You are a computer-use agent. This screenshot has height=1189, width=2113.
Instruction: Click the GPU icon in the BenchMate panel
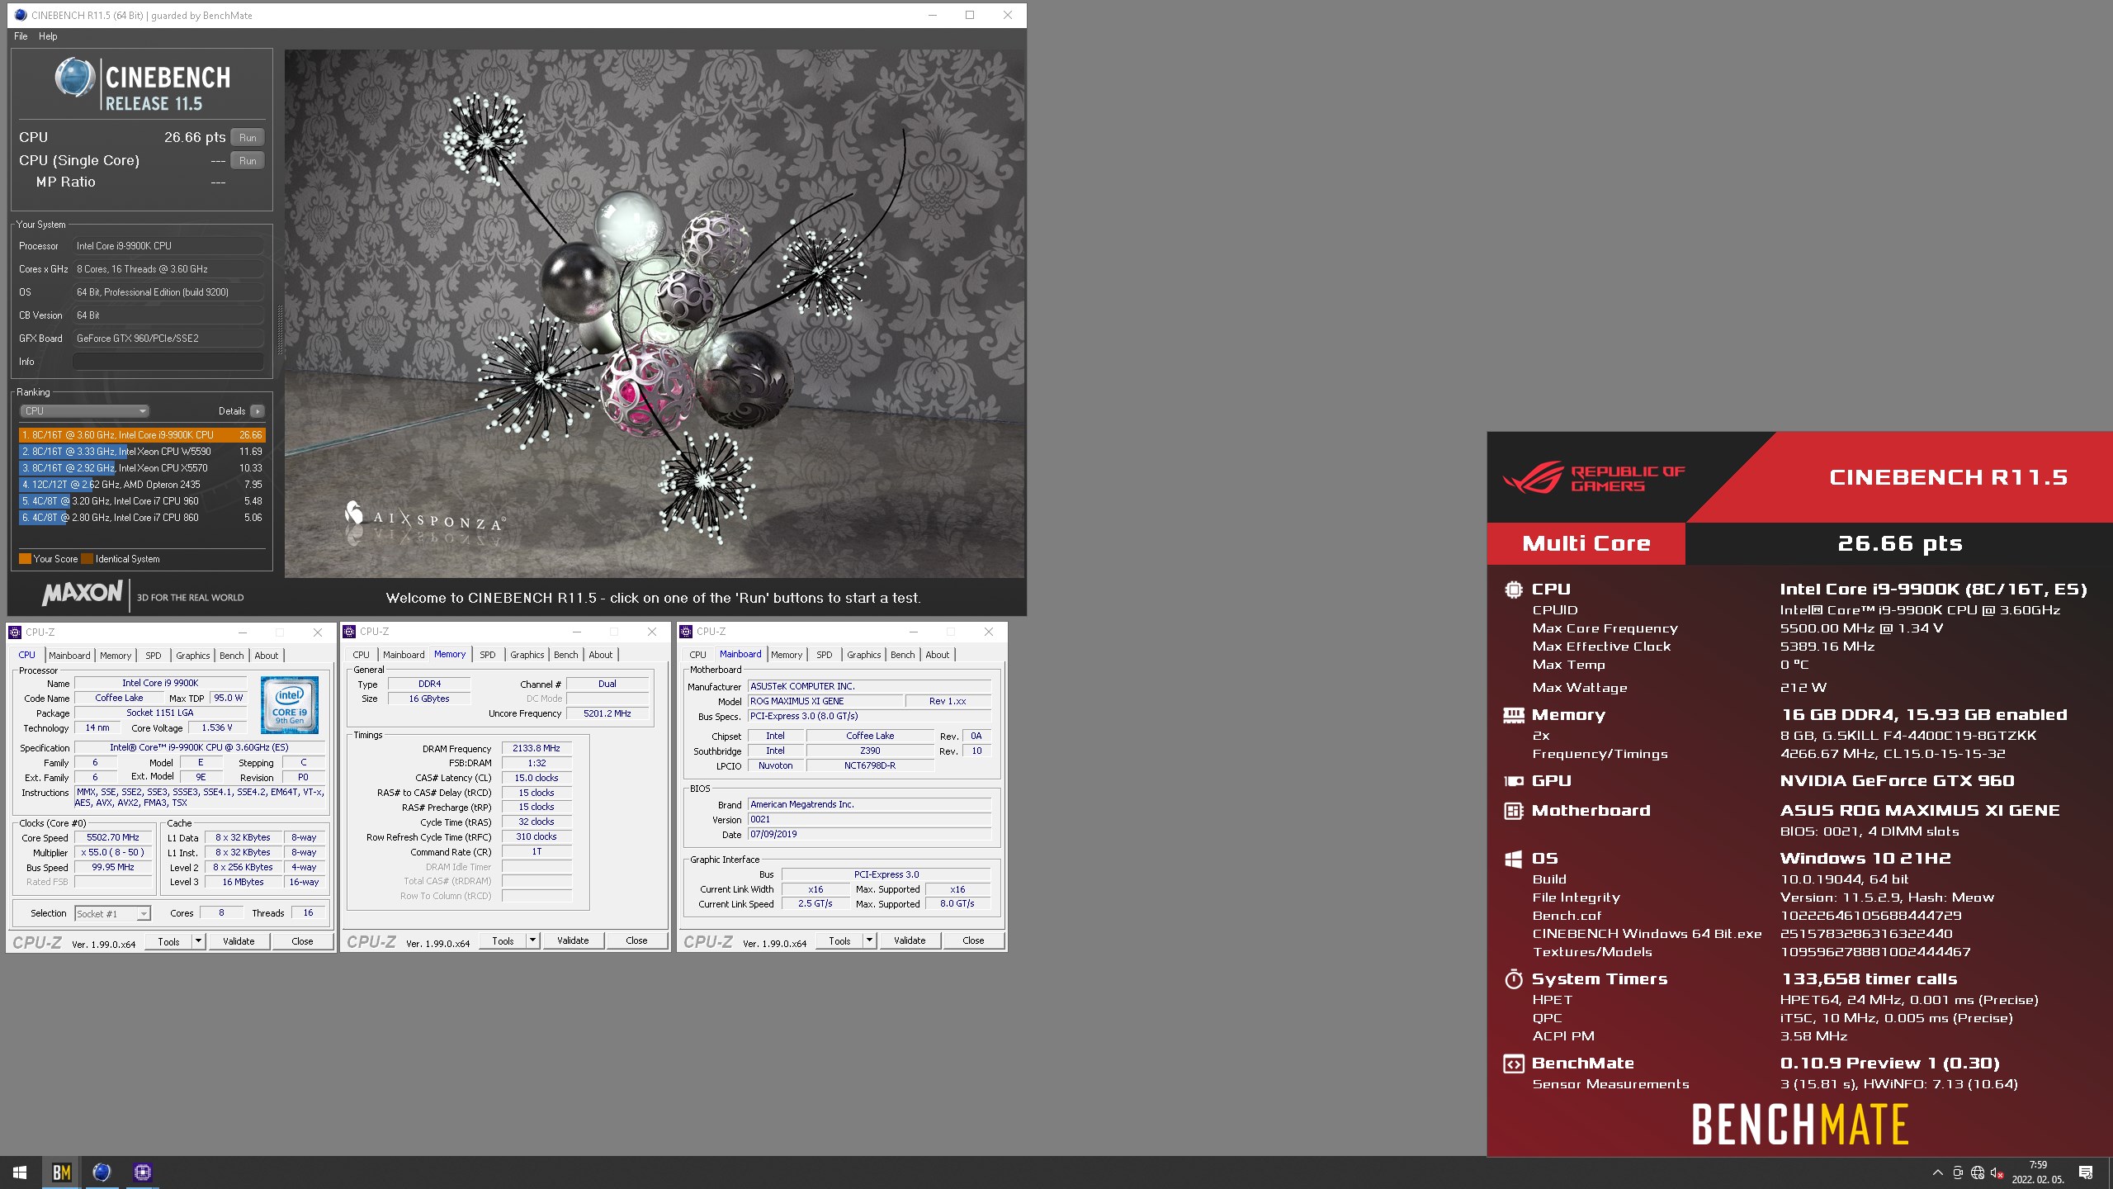tap(1513, 781)
